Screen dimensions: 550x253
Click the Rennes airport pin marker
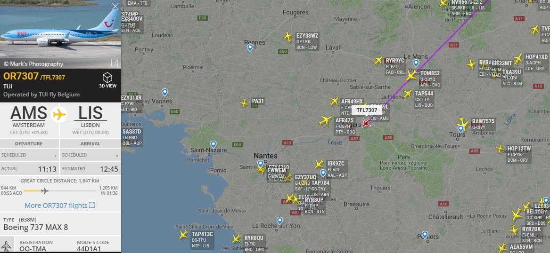click(x=250, y=47)
